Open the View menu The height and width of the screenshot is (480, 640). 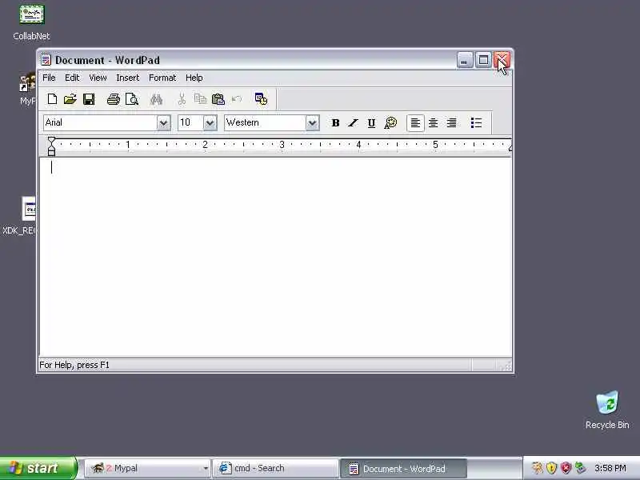pyautogui.click(x=98, y=78)
